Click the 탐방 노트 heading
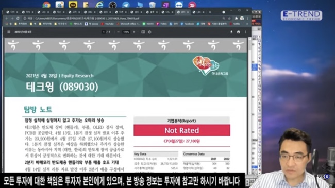Screen dimensions: 335x188 coord(38,109)
